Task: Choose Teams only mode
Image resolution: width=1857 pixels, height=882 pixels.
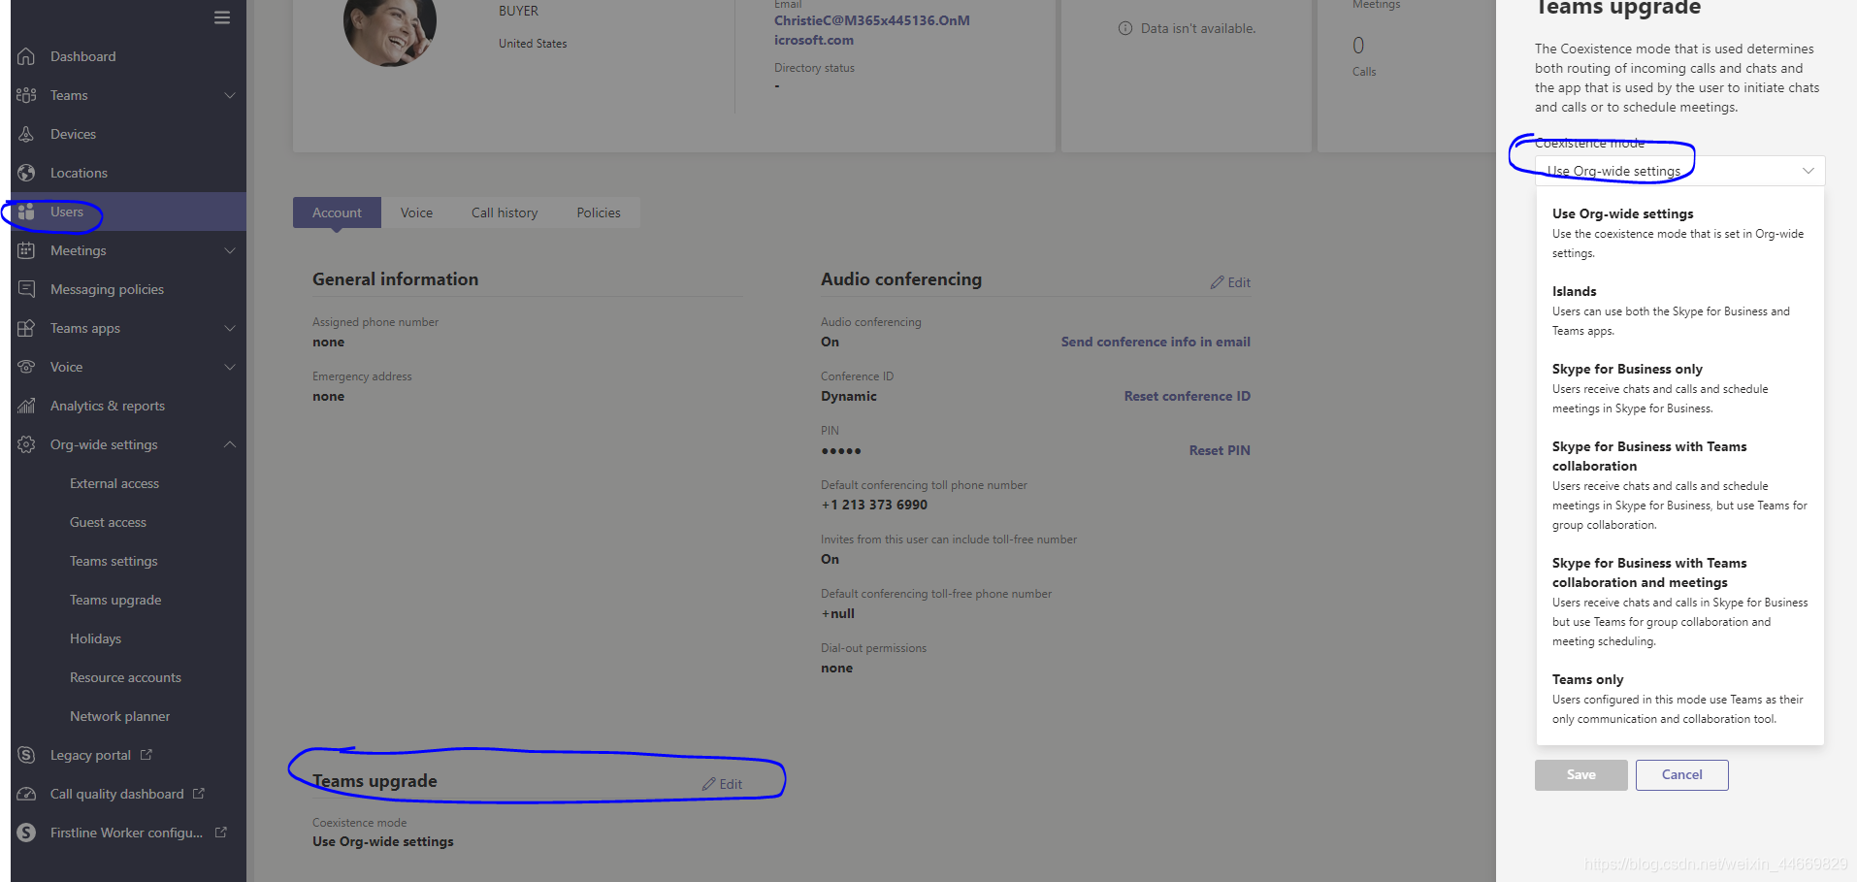Action: click(1679, 699)
